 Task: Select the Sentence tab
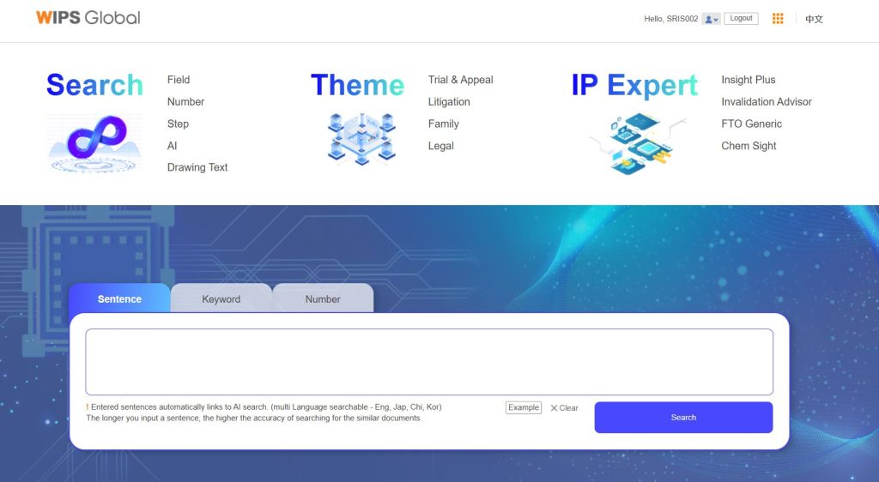(119, 299)
